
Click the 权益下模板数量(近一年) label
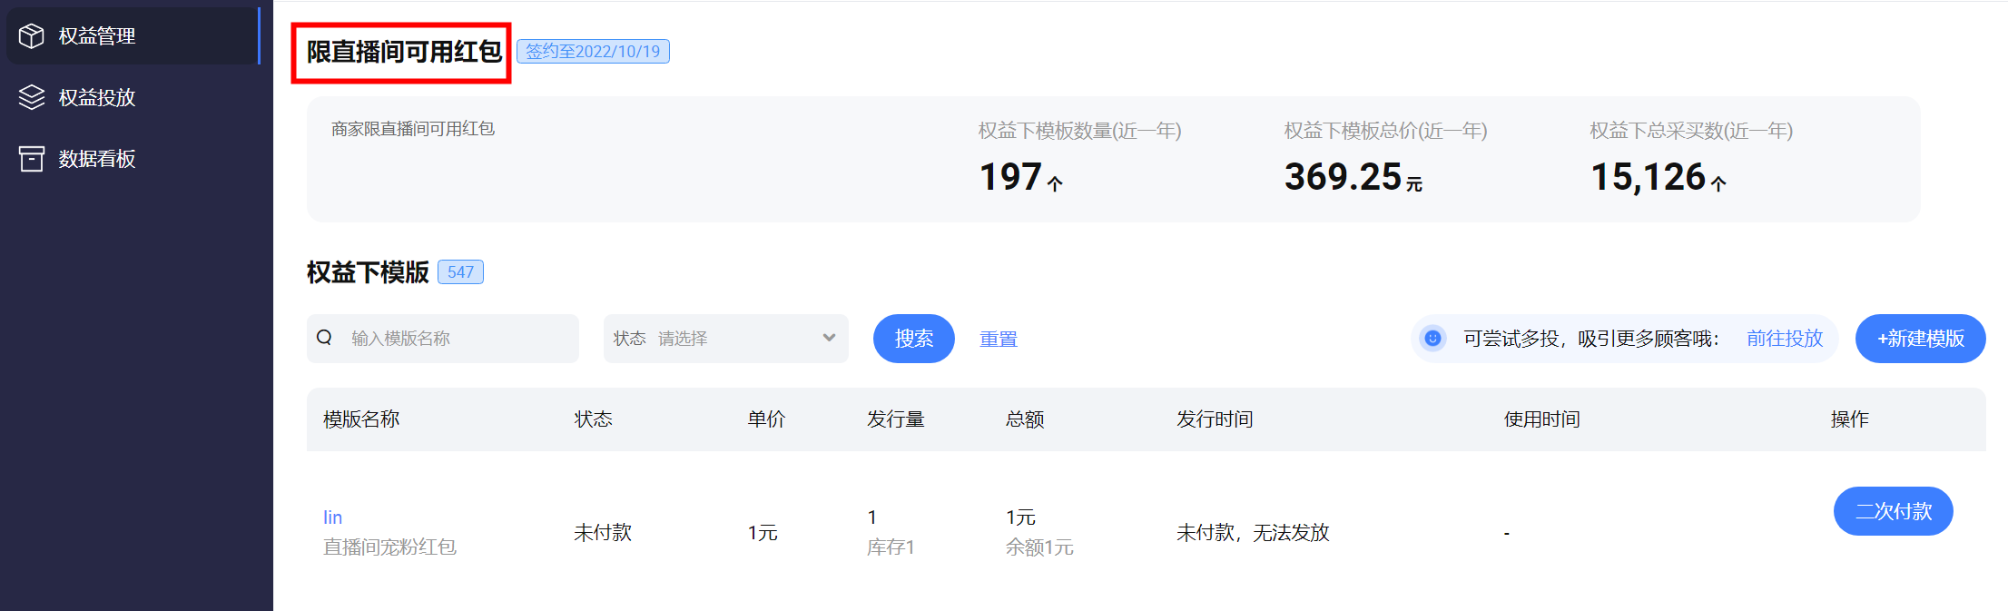coord(1080,131)
